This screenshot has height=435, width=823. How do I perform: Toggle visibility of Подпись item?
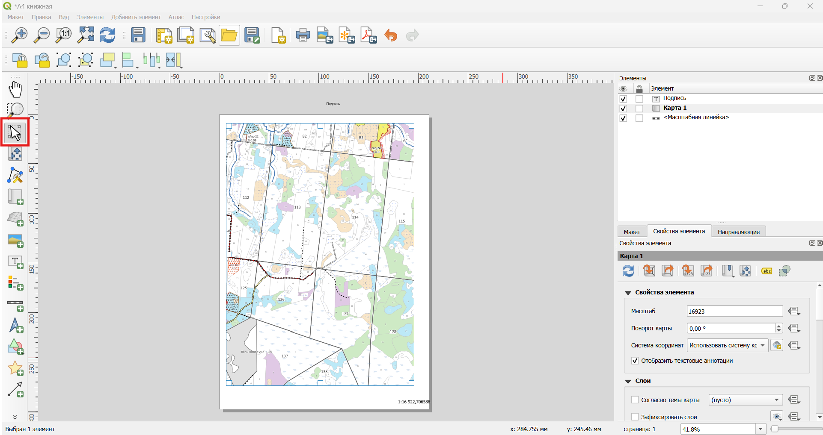623,99
